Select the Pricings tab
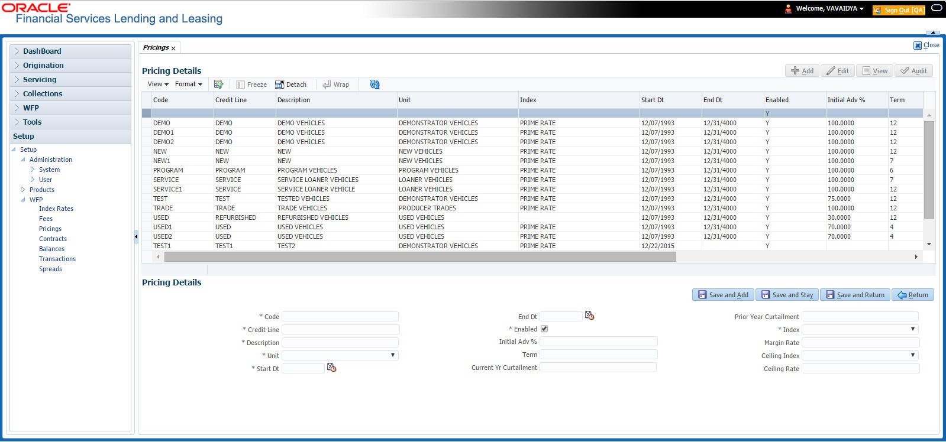 156,47
